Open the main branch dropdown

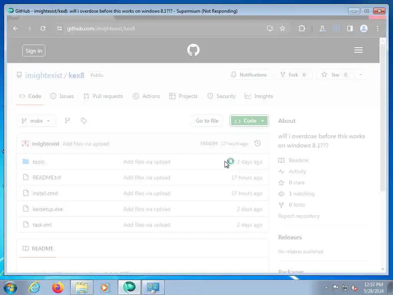coord(36,121)
